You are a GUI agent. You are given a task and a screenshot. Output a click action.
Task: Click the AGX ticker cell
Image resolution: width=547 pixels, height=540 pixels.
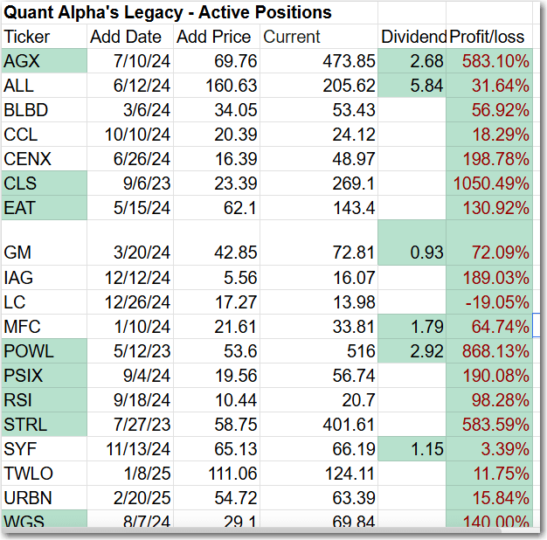44,61
